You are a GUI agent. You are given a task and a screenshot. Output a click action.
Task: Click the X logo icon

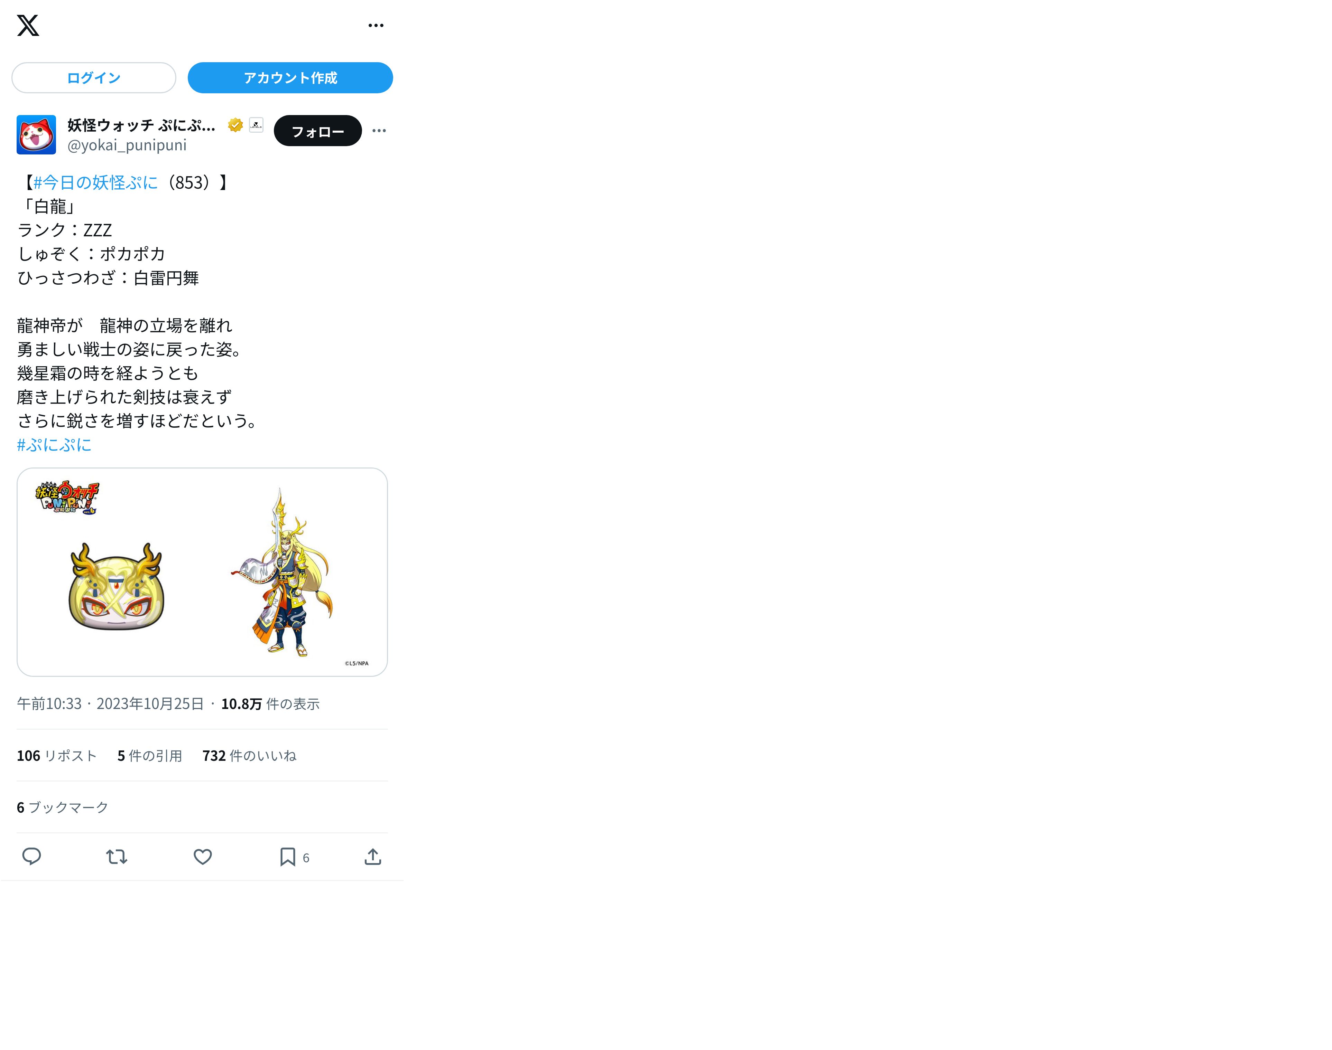(x=28, y=25)
